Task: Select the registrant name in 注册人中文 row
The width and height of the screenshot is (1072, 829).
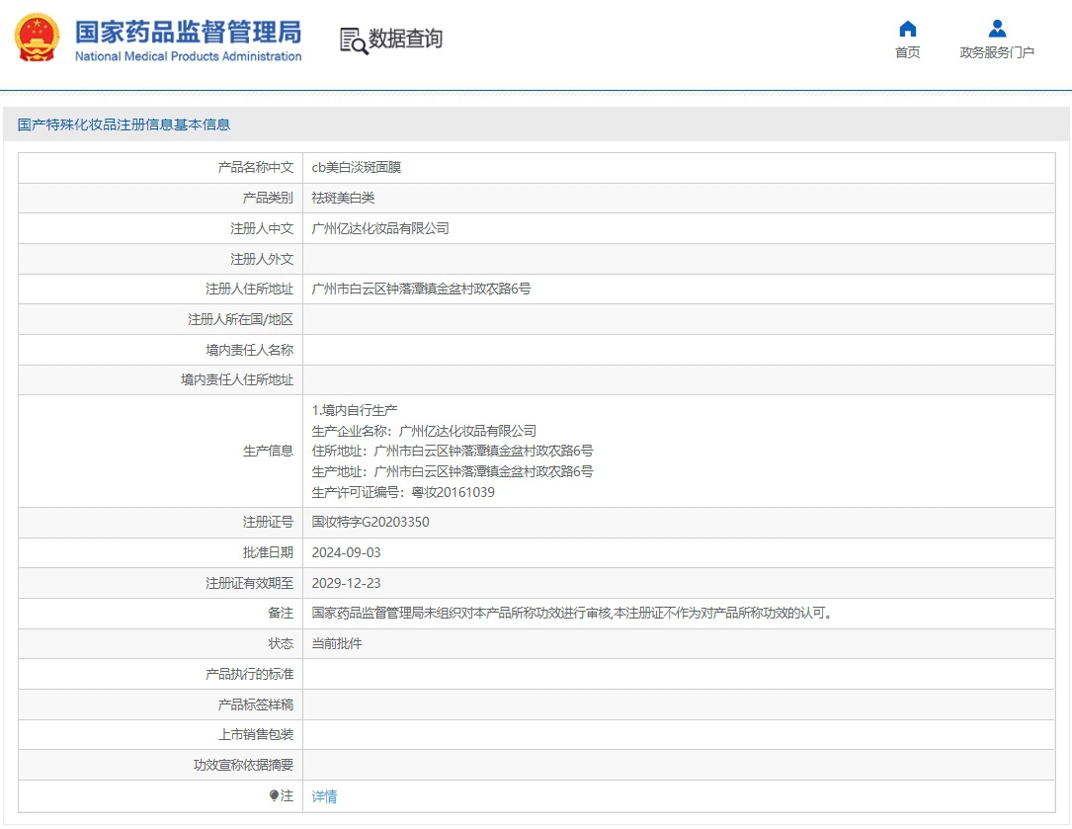Action: click(x=380, y=229)
